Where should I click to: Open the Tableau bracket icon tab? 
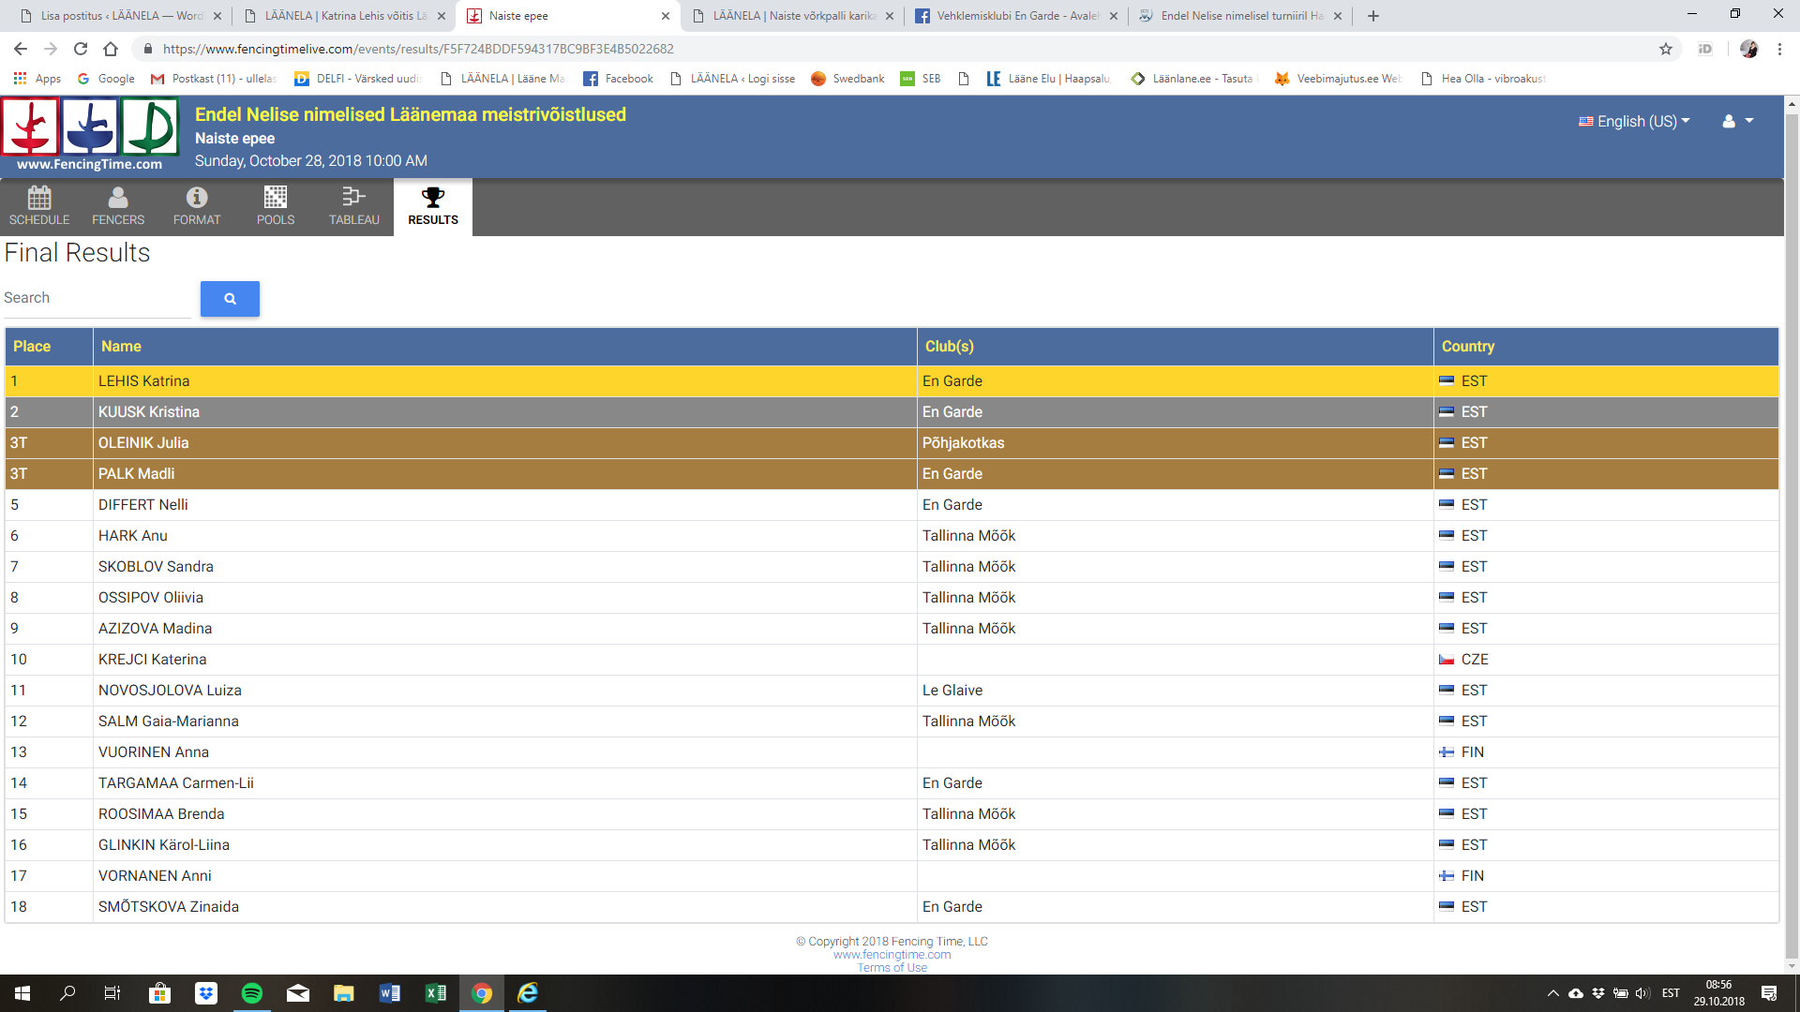354,205
